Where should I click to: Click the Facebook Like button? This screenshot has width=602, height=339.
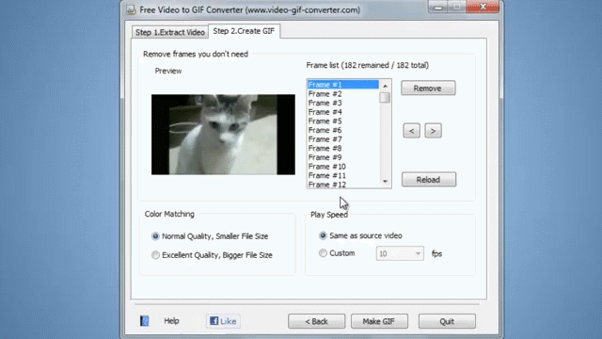(x=223, y=321)
